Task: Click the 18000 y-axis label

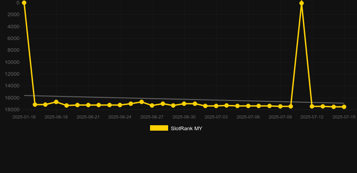Action: click(12, 109)
